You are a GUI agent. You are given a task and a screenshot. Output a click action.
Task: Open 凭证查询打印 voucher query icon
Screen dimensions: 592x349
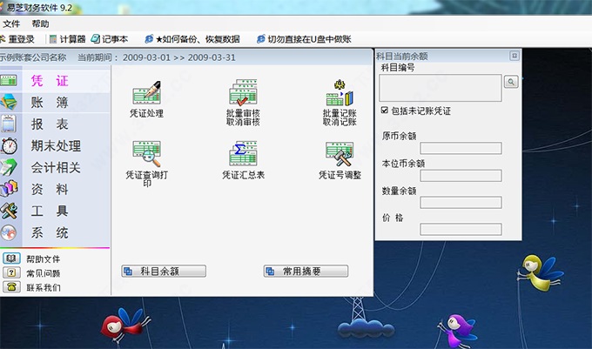pos(146,154)
